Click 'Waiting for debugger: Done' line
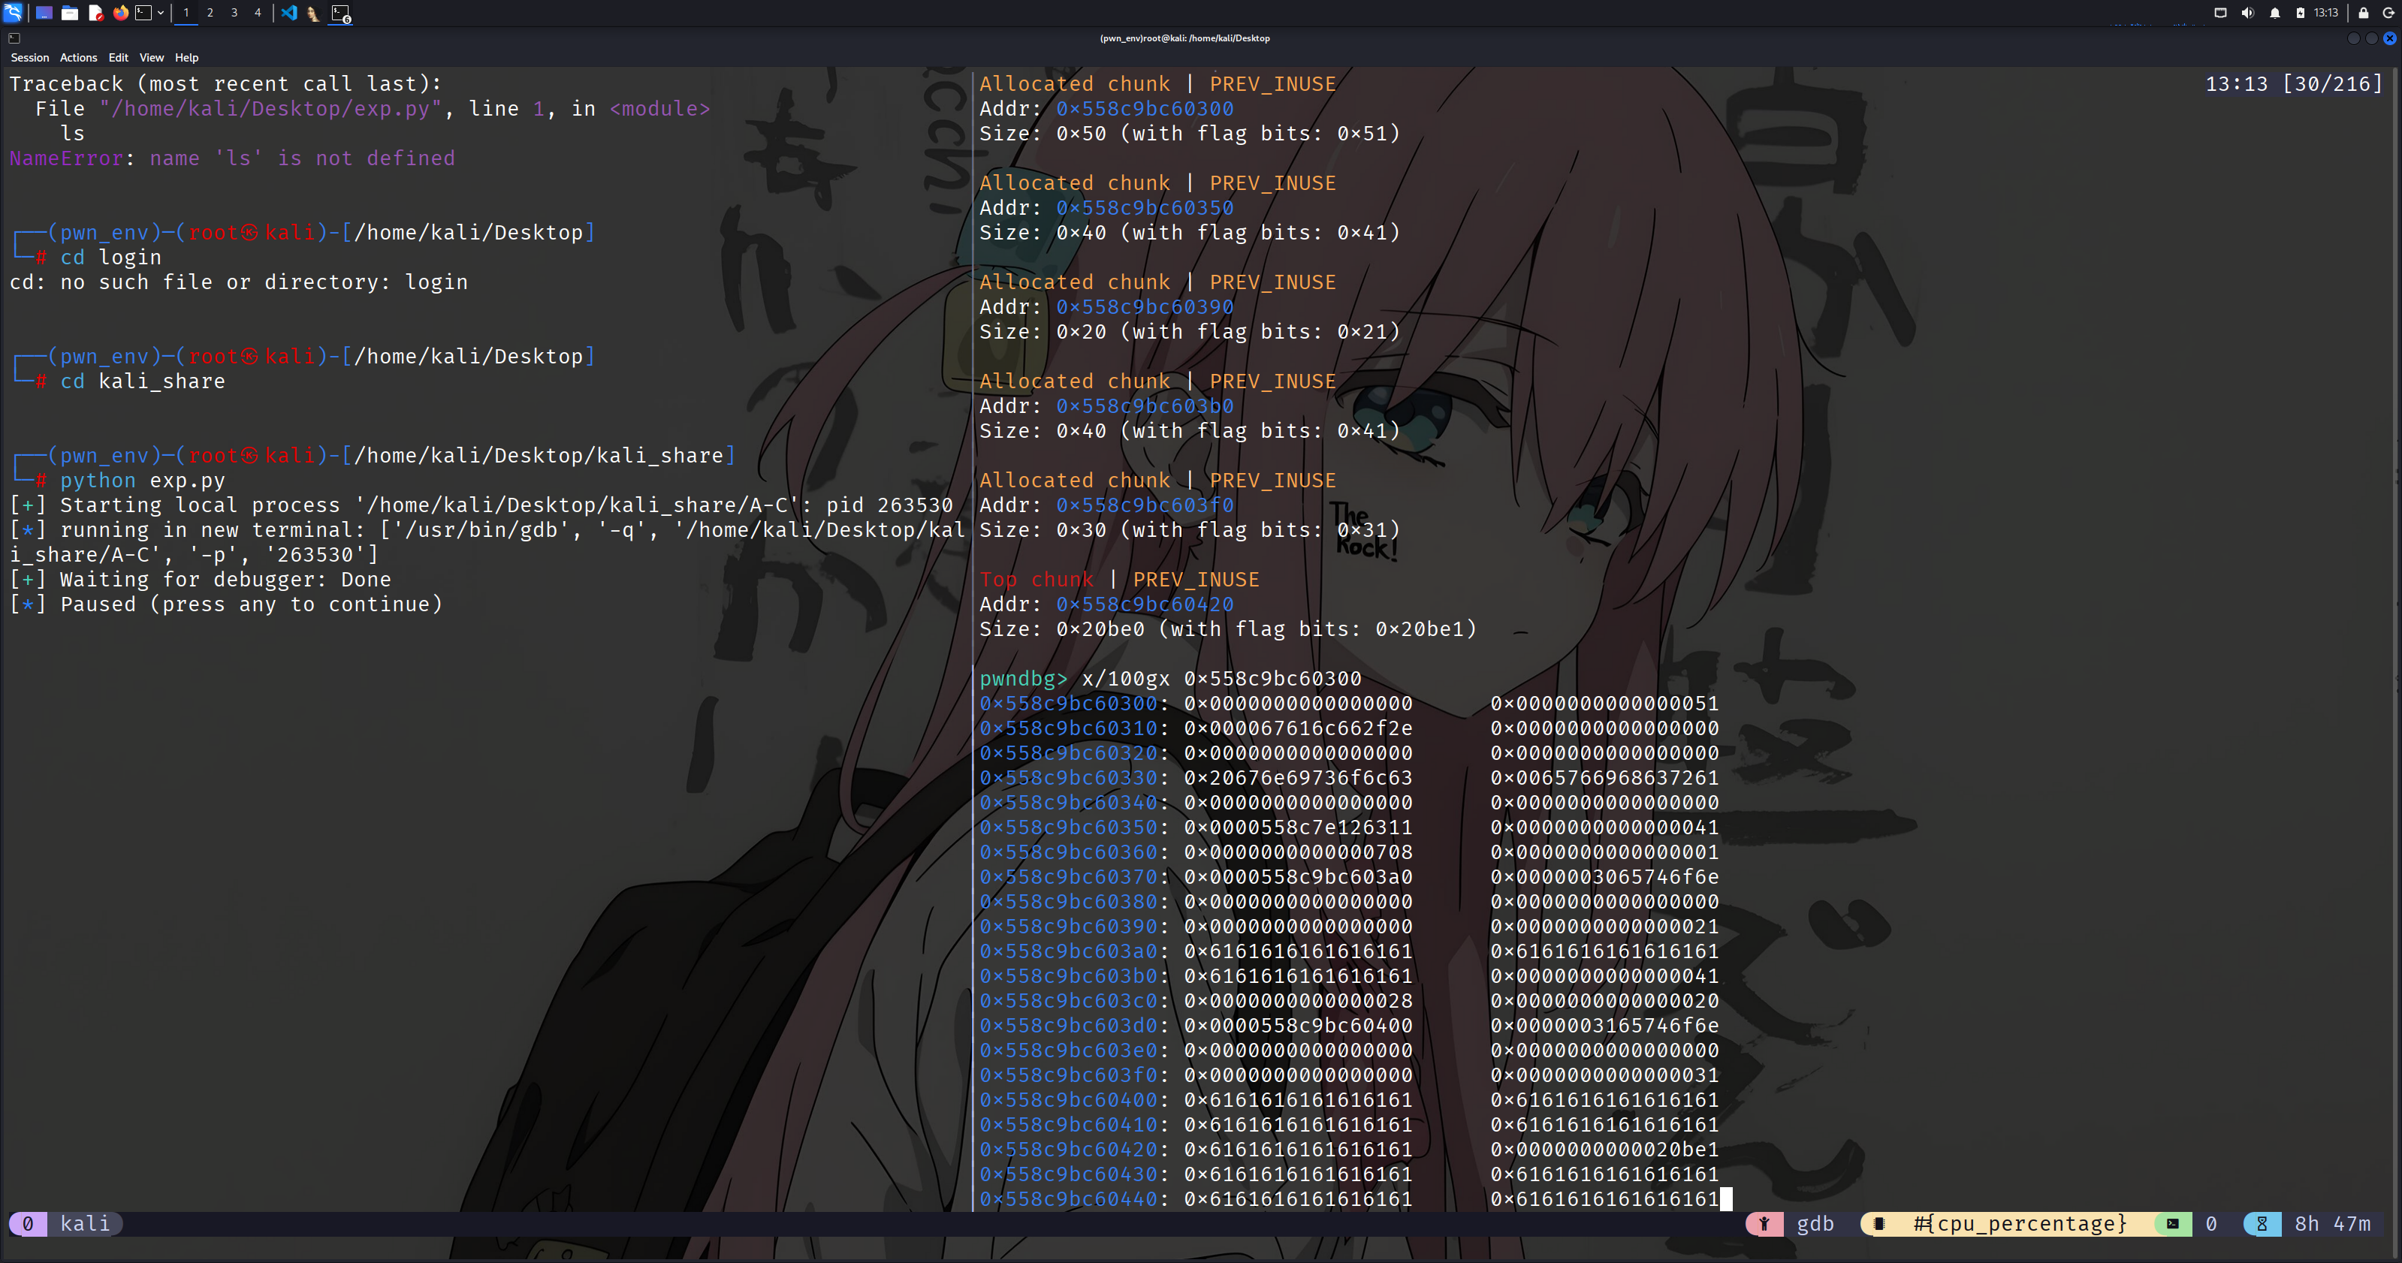The width and height of the screenshot is (2402, 1263). 201,580
